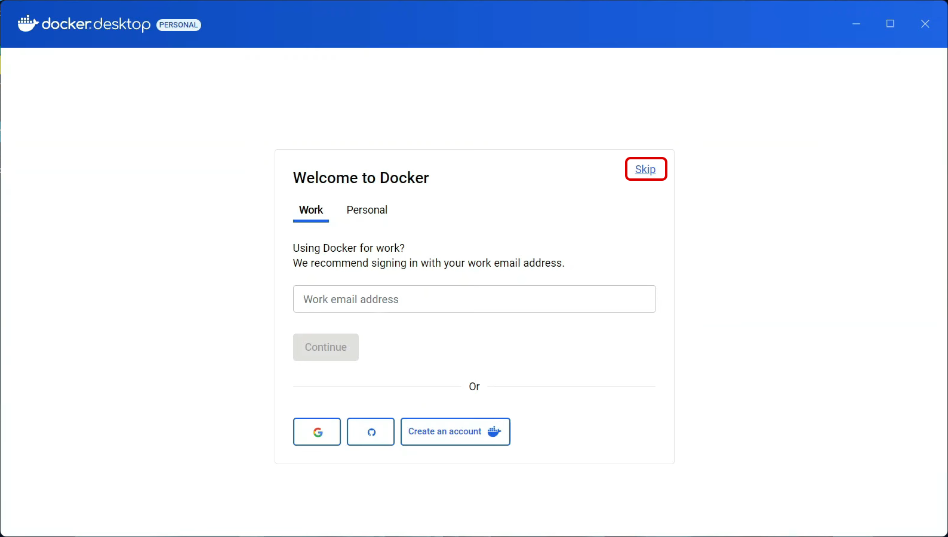This screenshot has height=537, width=948.
Task: Switch to the Personal tab
Action: [x=367, y=210]
